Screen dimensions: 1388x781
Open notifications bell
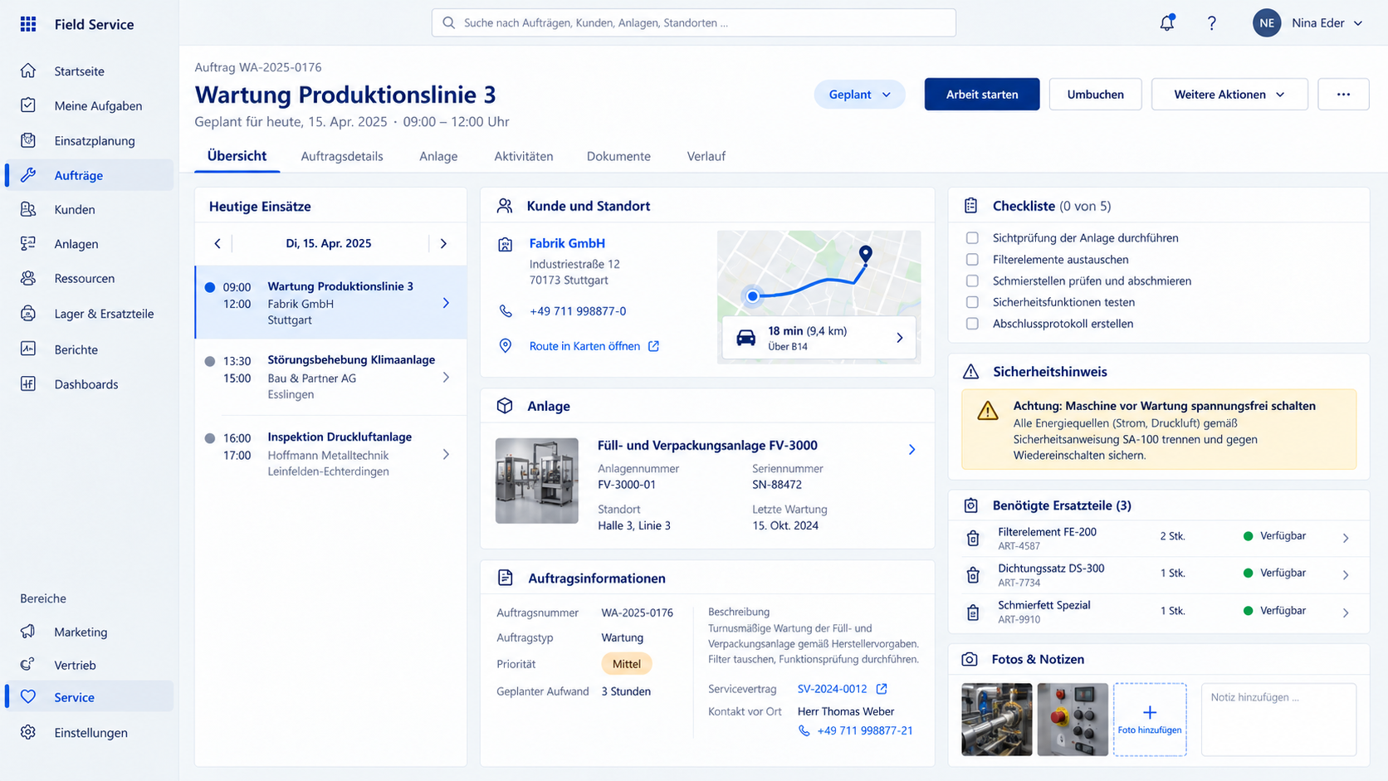coord(1167,23)
